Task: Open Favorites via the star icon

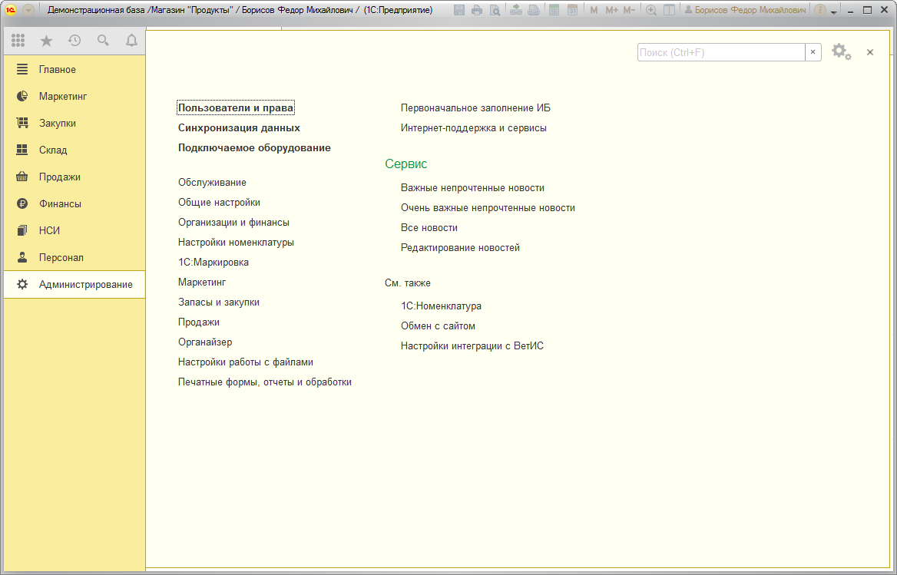Action: point(46,40)
